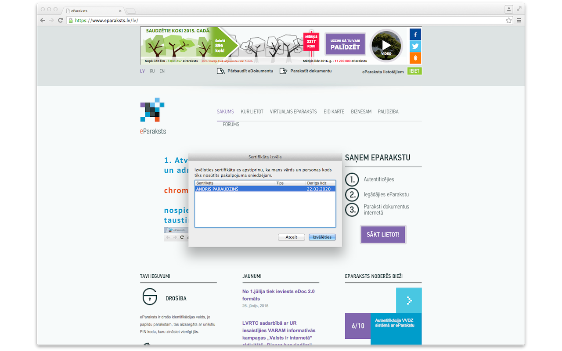
Task: Go to the FORUMS section
Action: click(231, 124)
